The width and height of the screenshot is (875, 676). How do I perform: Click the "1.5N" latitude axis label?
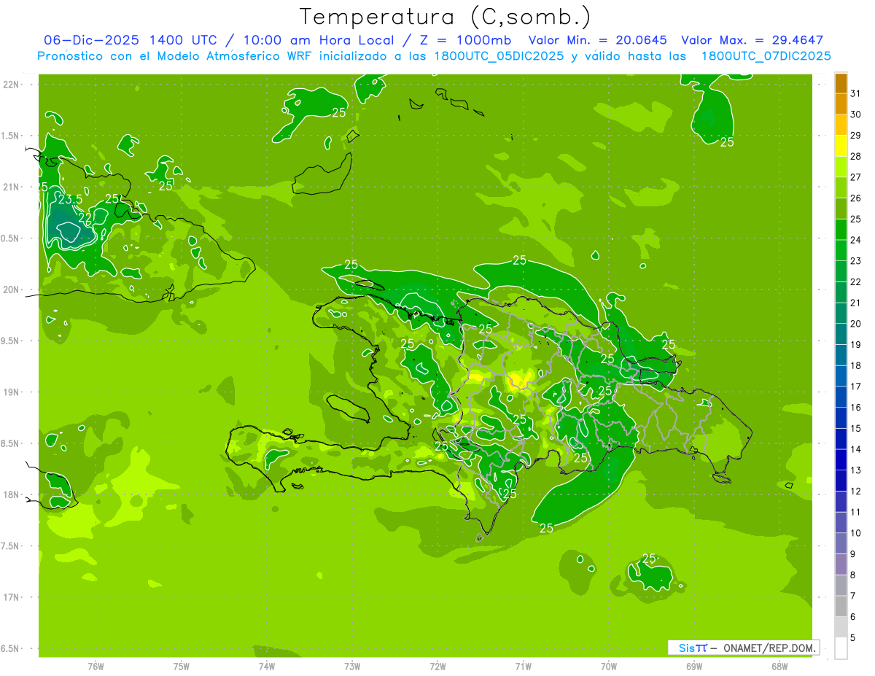(11, 136)
